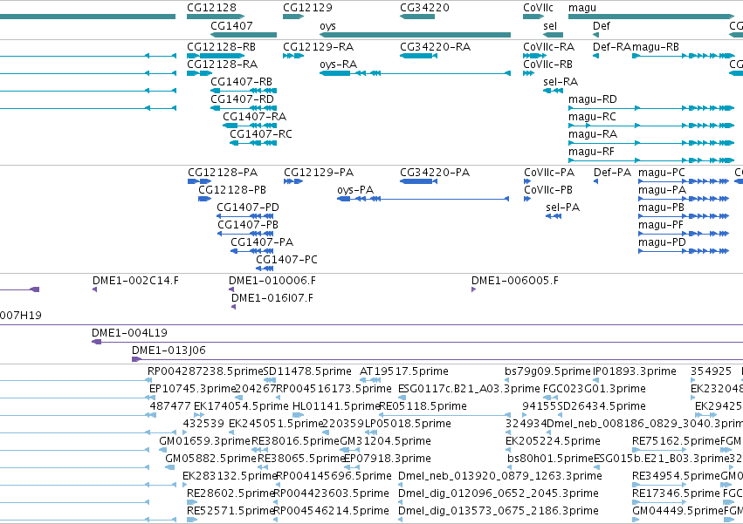Click the magu-RA transcript label

coord(593,134)
